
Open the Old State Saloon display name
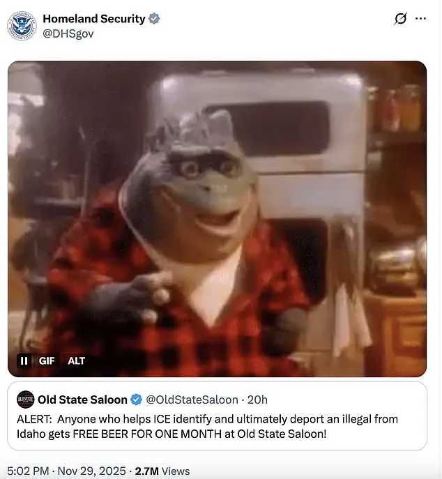pyautogui.click(x=82, y=400)
